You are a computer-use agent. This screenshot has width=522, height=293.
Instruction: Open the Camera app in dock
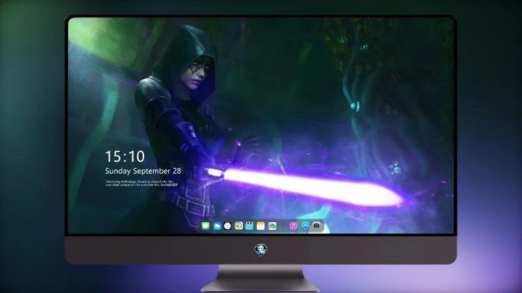coord(317,226)
